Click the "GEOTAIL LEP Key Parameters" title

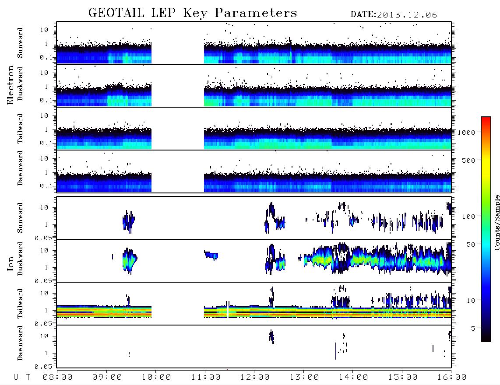(x=193, y=13)
